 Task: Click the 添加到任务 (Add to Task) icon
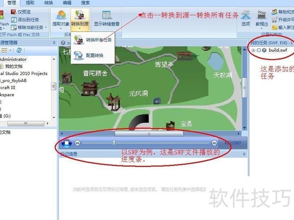pyautogui.click(x=14, y=20)
